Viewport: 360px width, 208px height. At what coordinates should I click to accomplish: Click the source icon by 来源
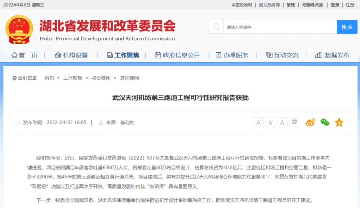[101, 123]
